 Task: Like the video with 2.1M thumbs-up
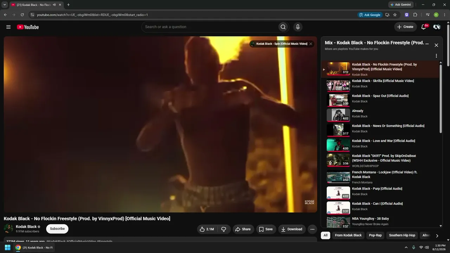pos(207,229)
